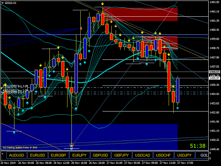Click the 1457.05 price scale value

215,67
